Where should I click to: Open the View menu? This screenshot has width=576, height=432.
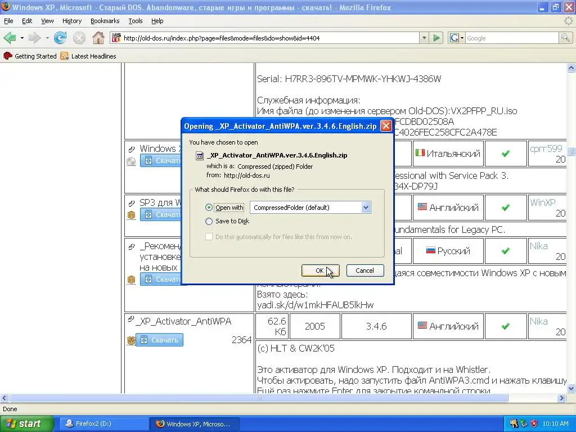[x=47, y=21]
